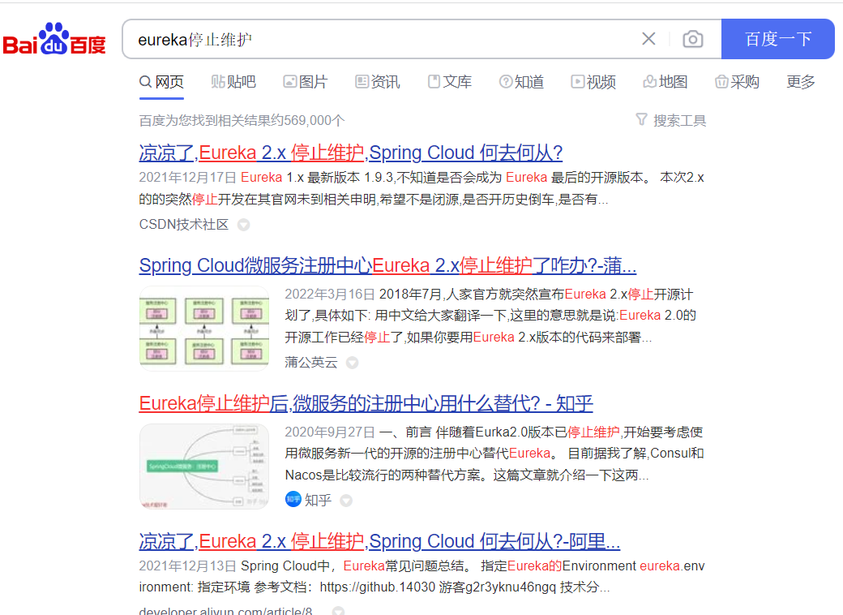Open result Spring Cloud微服务注册中心Eureka 2.x停止维护了咋办
The width and height of the screenshot is (843, 615).
387,265
